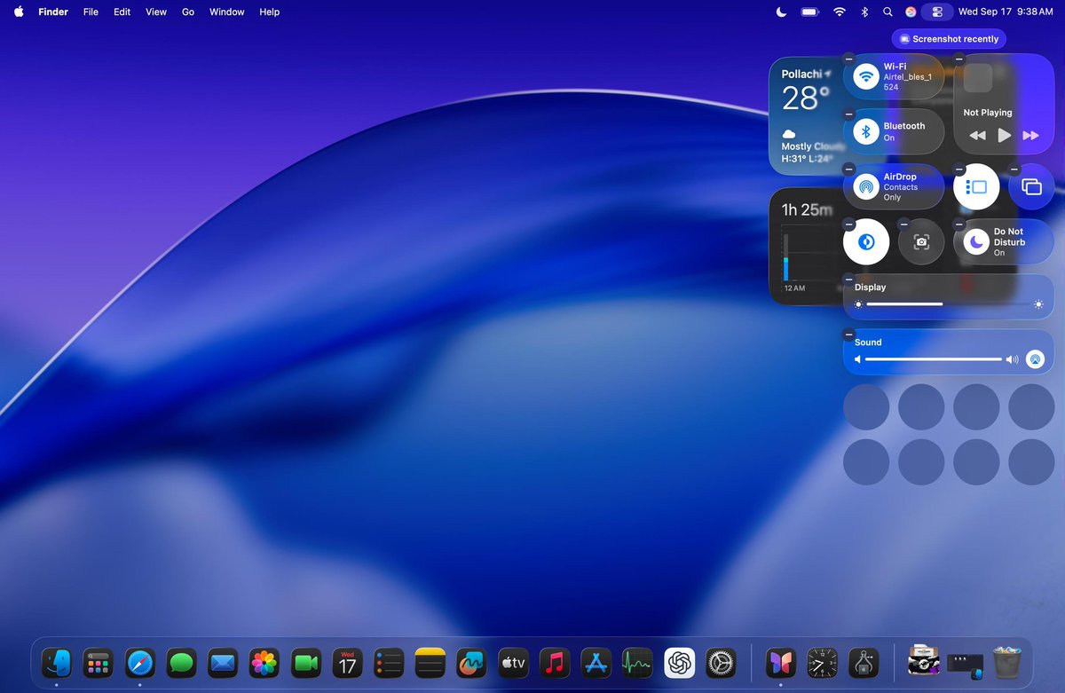Click the Screenshot recently notification

pyautogui.click(x=949, y=38)
